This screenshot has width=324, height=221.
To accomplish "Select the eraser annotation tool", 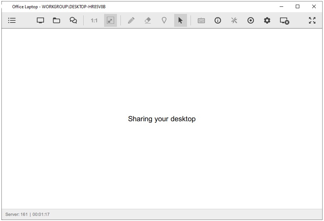I will pyautogui.click(x=148, y=20).
